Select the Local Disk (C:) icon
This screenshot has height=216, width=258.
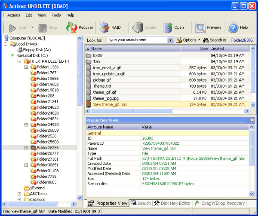click(20, 55)
